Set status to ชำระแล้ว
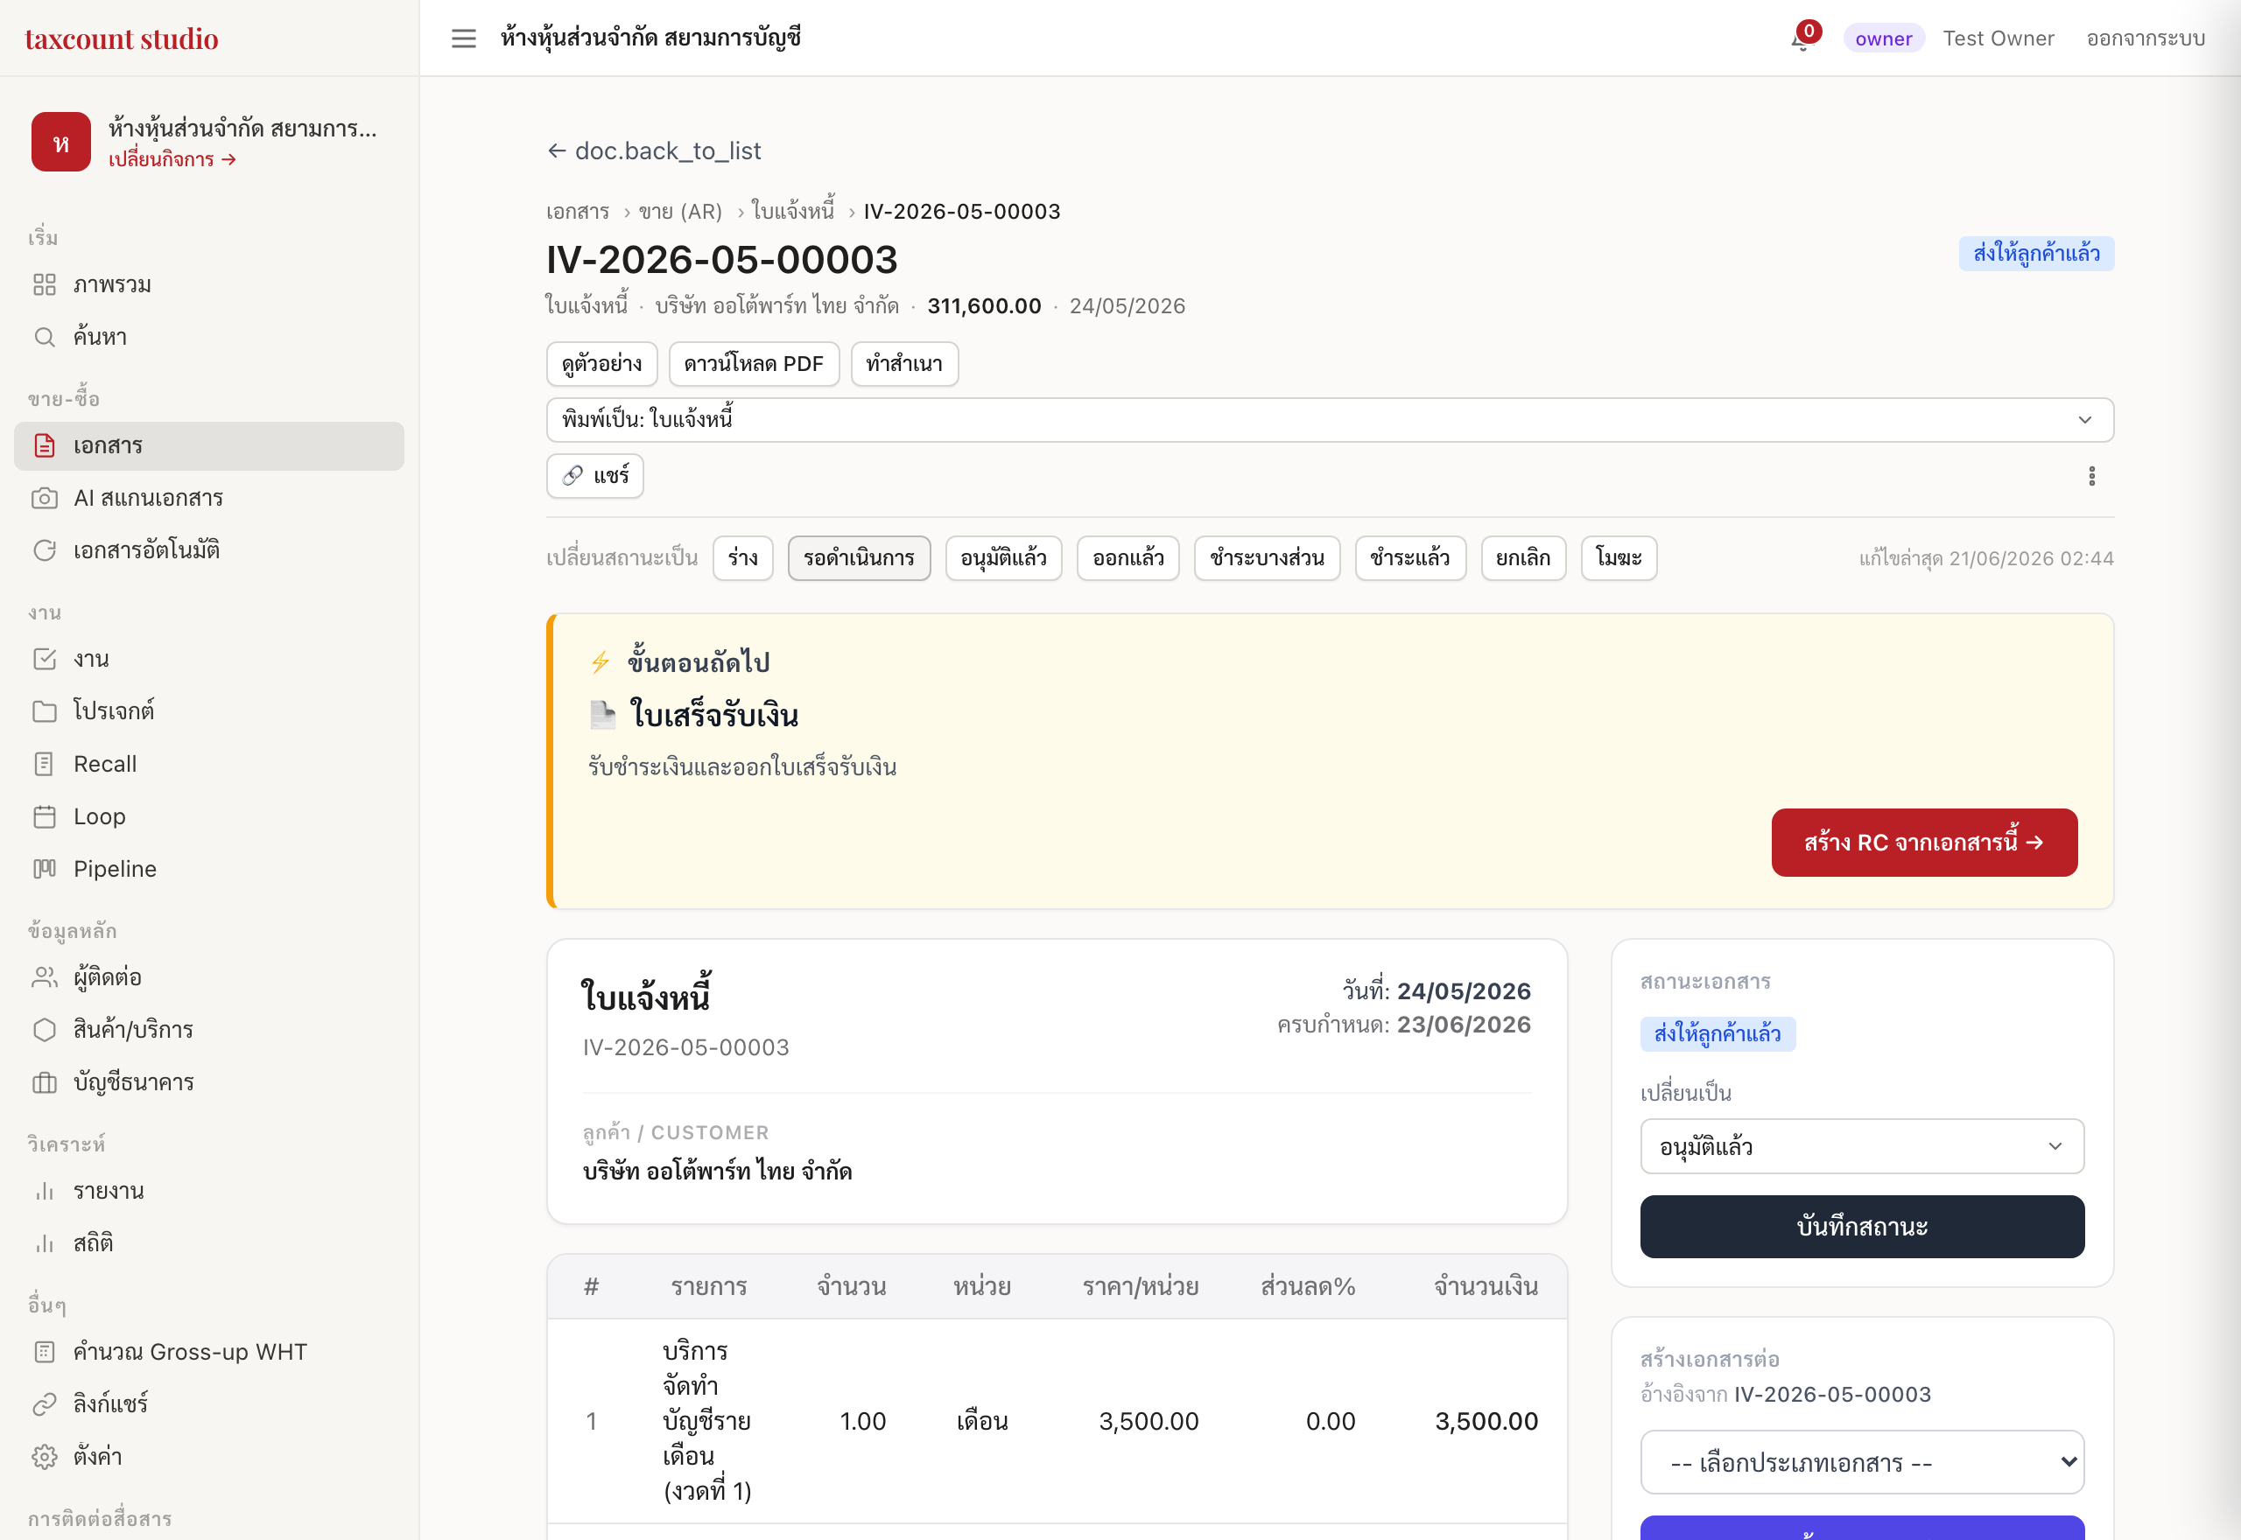Viewport: 2241px width, 1540px height. 1410,557
